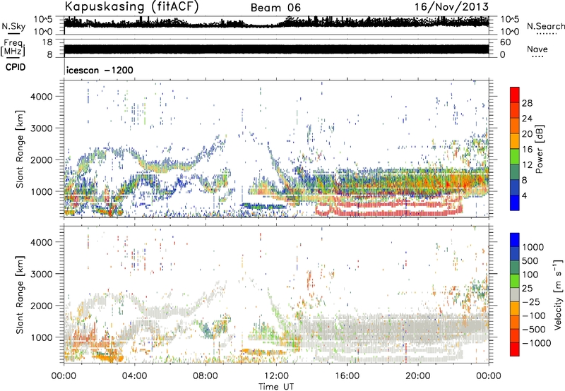Click the right '10^0' search noise axis value

[509, 32]
